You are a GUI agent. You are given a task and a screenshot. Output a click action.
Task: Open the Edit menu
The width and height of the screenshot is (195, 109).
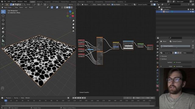9,2
